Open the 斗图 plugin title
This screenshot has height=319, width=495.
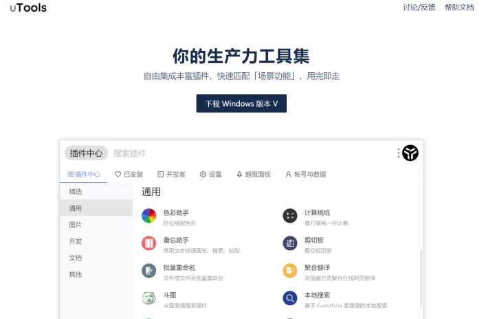click(x=170, y=295)
